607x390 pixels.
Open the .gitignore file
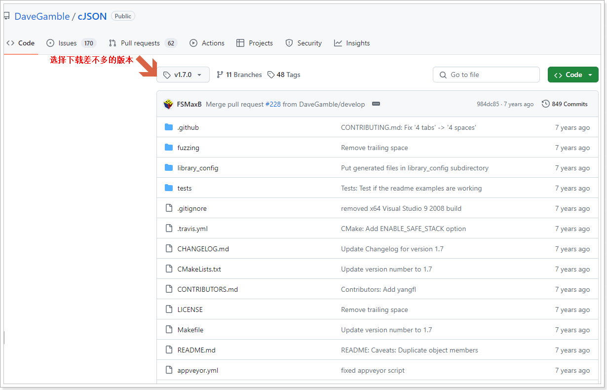[192, 208]
